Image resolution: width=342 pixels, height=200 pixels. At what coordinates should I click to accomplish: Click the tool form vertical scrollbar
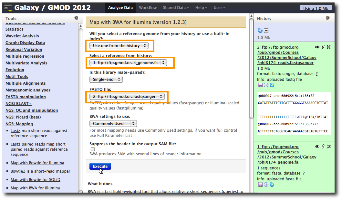pos(251,69)
